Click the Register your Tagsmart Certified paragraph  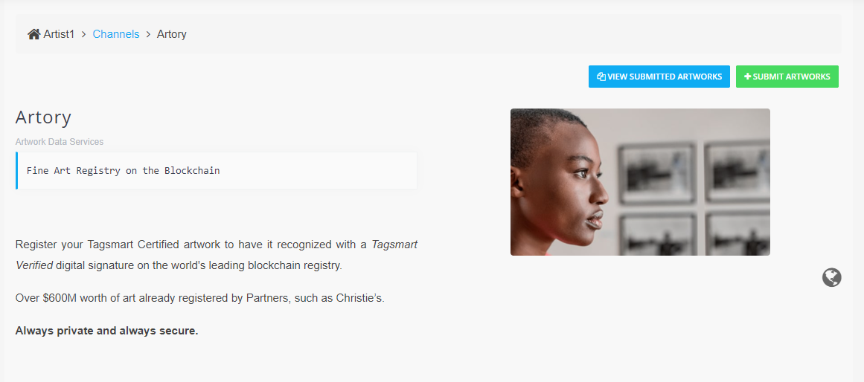217,254
